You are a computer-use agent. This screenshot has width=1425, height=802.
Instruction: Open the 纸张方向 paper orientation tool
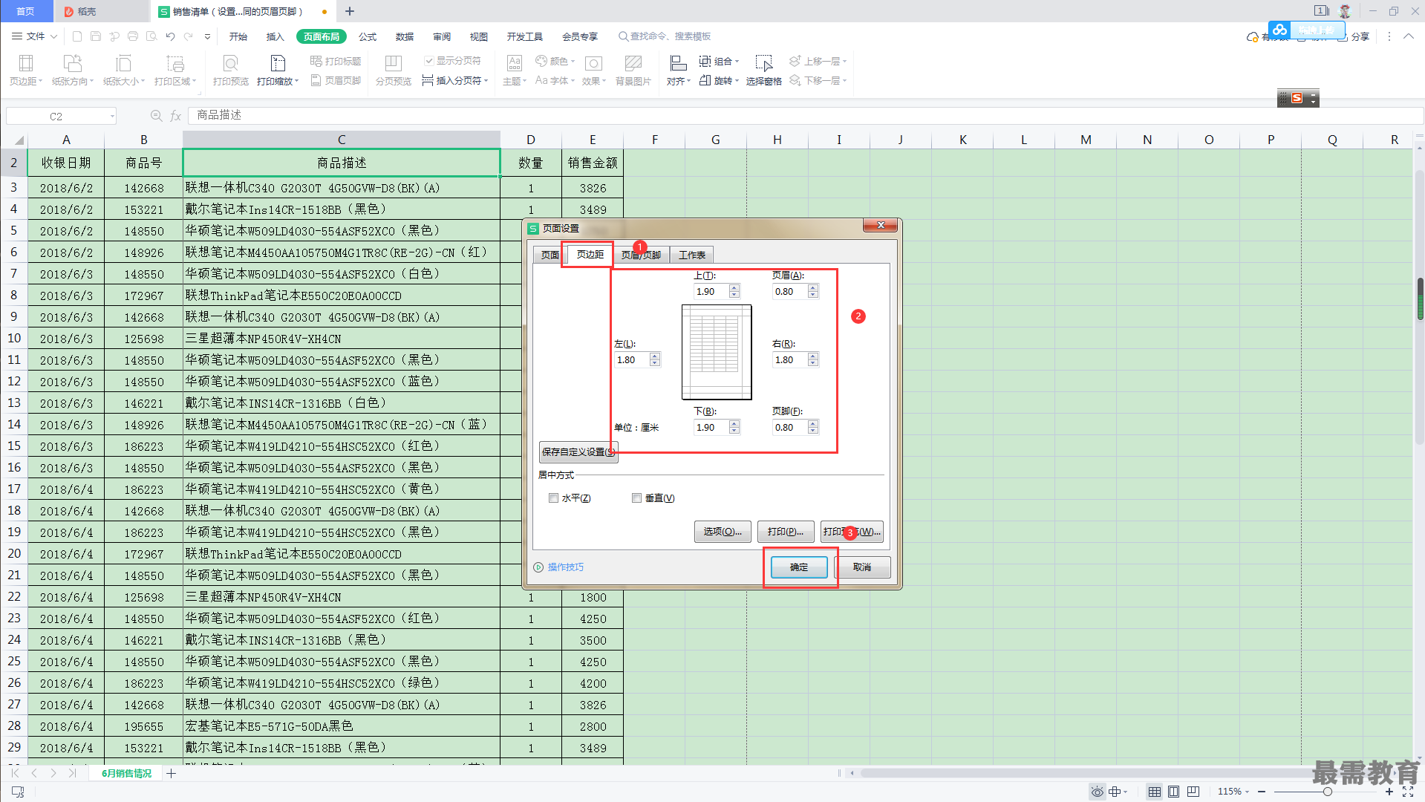coord(72,70)
